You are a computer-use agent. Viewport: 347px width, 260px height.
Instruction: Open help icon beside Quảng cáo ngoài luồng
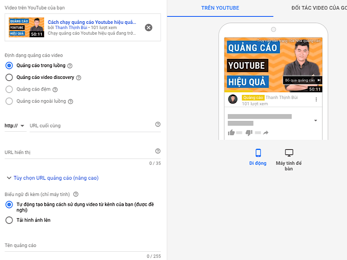[70, 101]
